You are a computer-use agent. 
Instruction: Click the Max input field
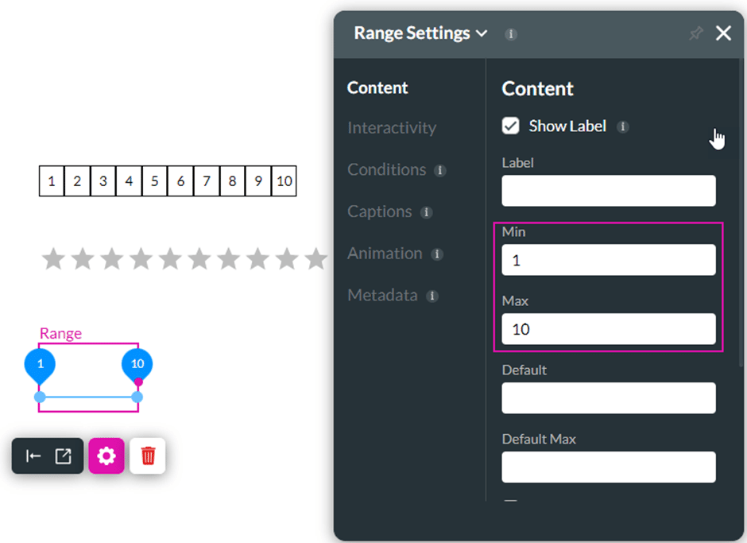pyautogui.click(x=609, y=329)
